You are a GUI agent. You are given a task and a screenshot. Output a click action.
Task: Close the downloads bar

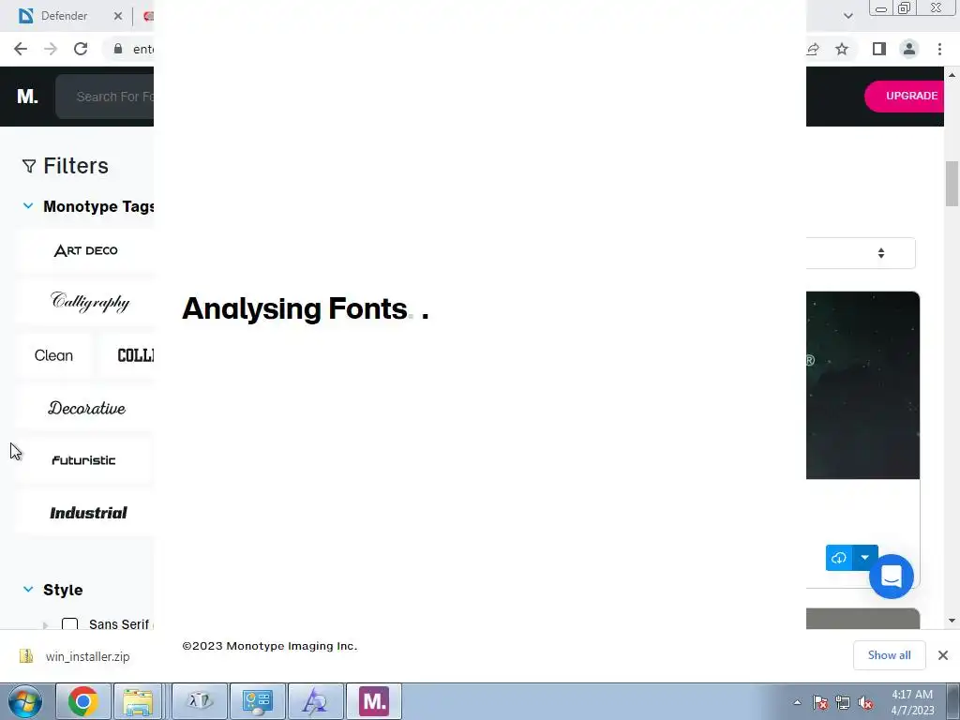pyautogui.click(x=943, y=655)
